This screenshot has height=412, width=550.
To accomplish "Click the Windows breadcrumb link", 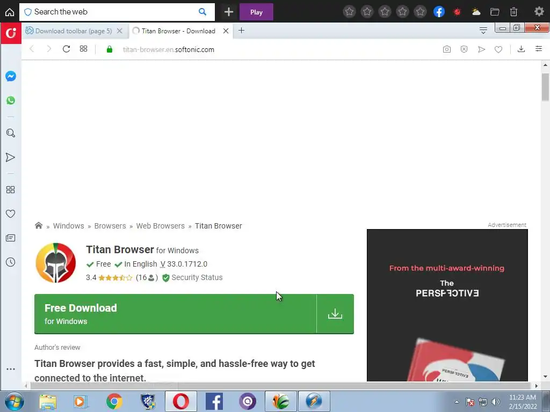I will (x=68, y=226).
